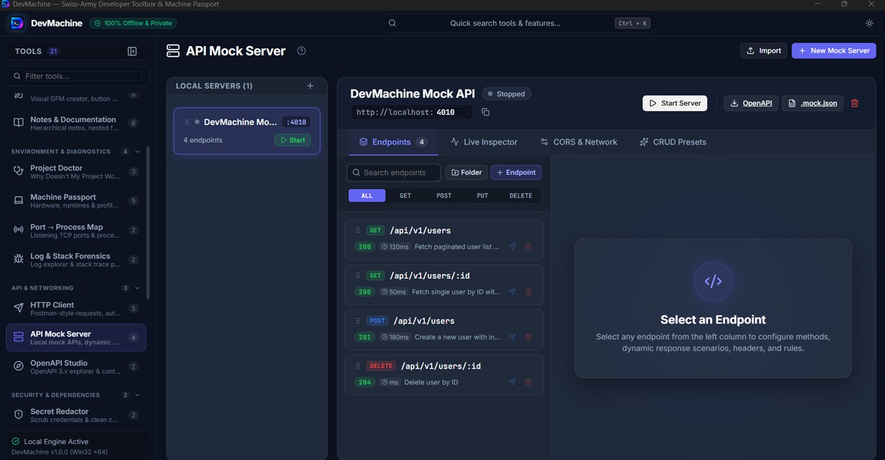885x460 pixels.
Task: Copy the localhost server URL
Action: click(485, 112)
